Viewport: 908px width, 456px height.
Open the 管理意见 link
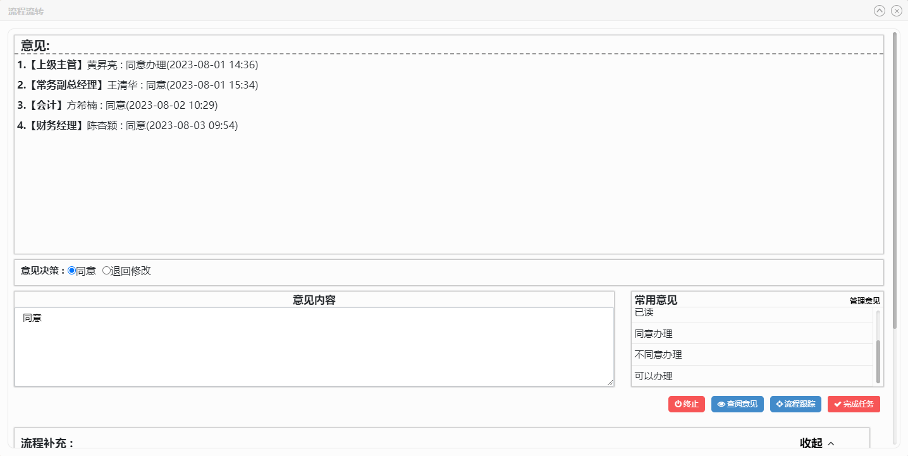[864, 301]
